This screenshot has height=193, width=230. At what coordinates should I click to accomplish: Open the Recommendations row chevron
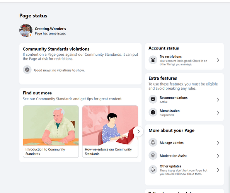pos(218,100)
